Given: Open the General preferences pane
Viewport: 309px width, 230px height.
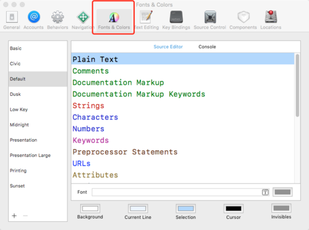Looking at the screenshot, I should coord(12,20).
